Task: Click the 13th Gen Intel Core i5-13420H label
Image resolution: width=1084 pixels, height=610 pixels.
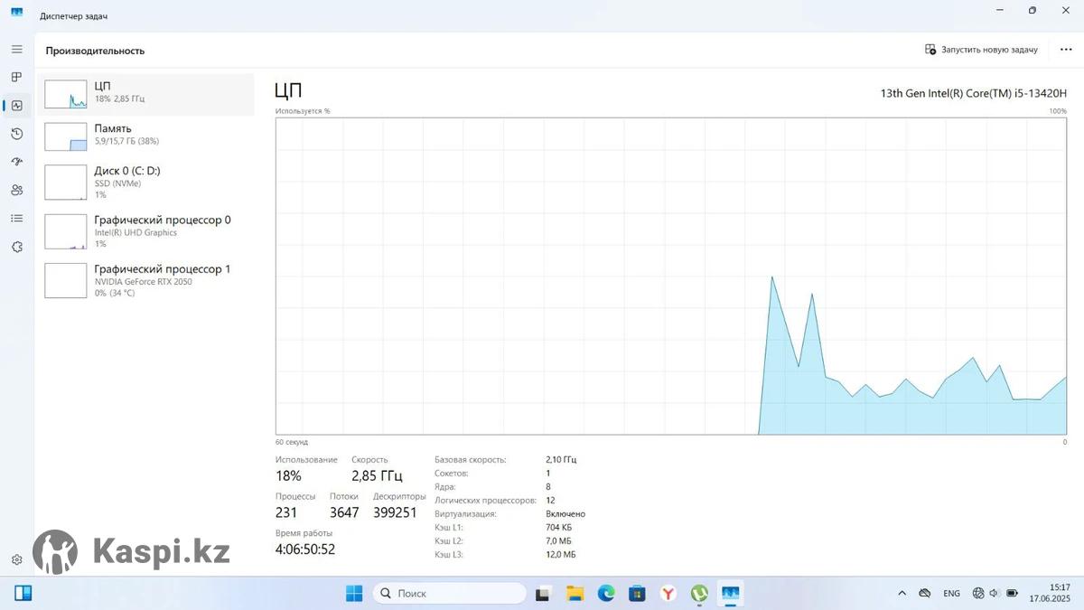Action: (974, 93)
